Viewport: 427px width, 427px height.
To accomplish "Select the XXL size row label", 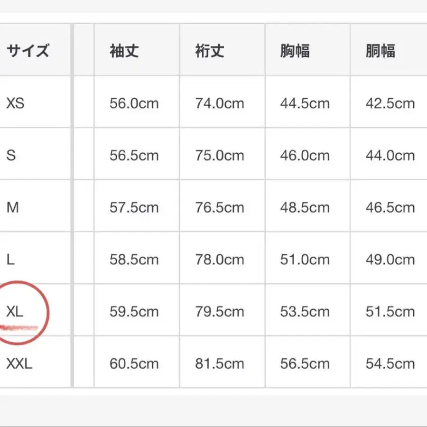I will [x=19, y=364].
